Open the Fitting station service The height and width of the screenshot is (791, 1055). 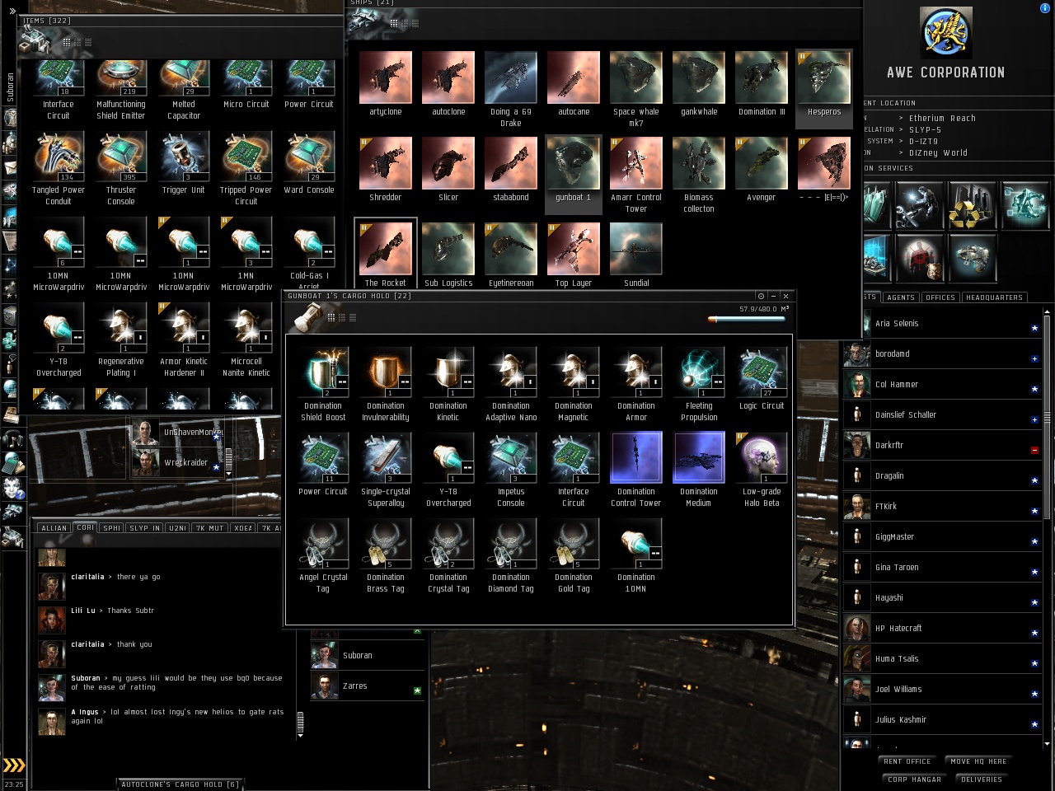point(972,259)
